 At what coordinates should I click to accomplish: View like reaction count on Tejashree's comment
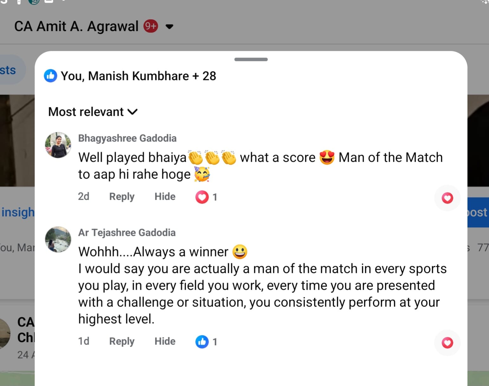[x=206, y=342]
